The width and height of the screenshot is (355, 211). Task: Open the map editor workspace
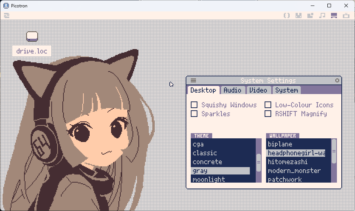click(x=310, y=15)
